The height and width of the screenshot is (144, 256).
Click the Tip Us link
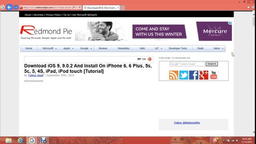click(x=66, y=15)
